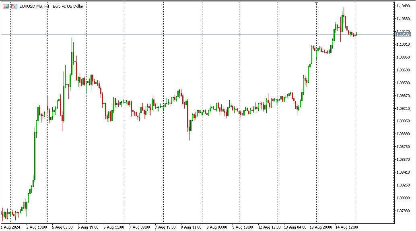This screenshot has width=416, height=231.
Task: Toggle the One Click Trading panel icon
Action: tap(14, 6)
